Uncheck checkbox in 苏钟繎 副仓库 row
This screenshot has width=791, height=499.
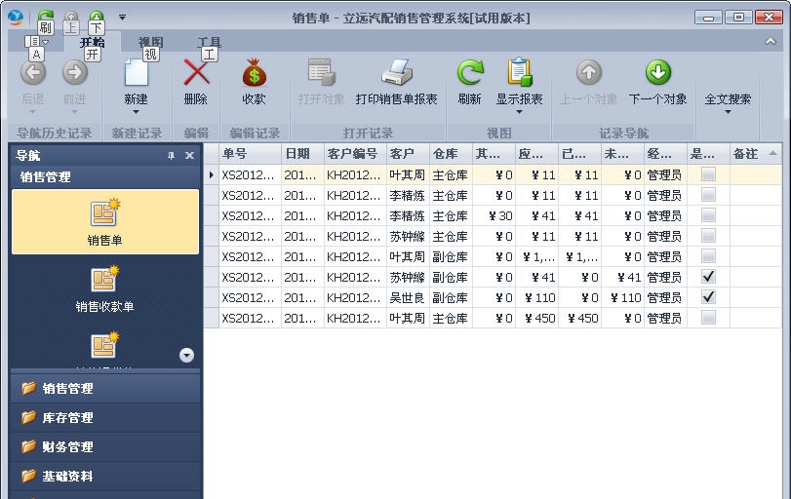[708, 276]
